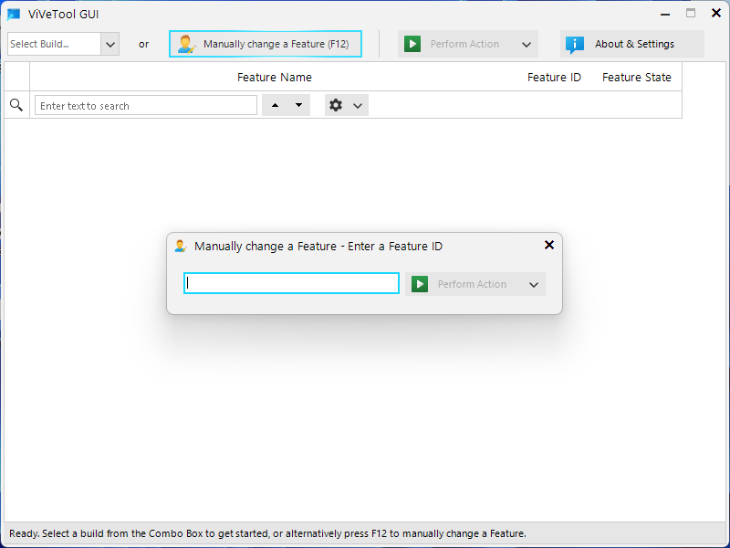
Task: Open About & Settings
Action: pyautogui.click(x=632, y=44)
